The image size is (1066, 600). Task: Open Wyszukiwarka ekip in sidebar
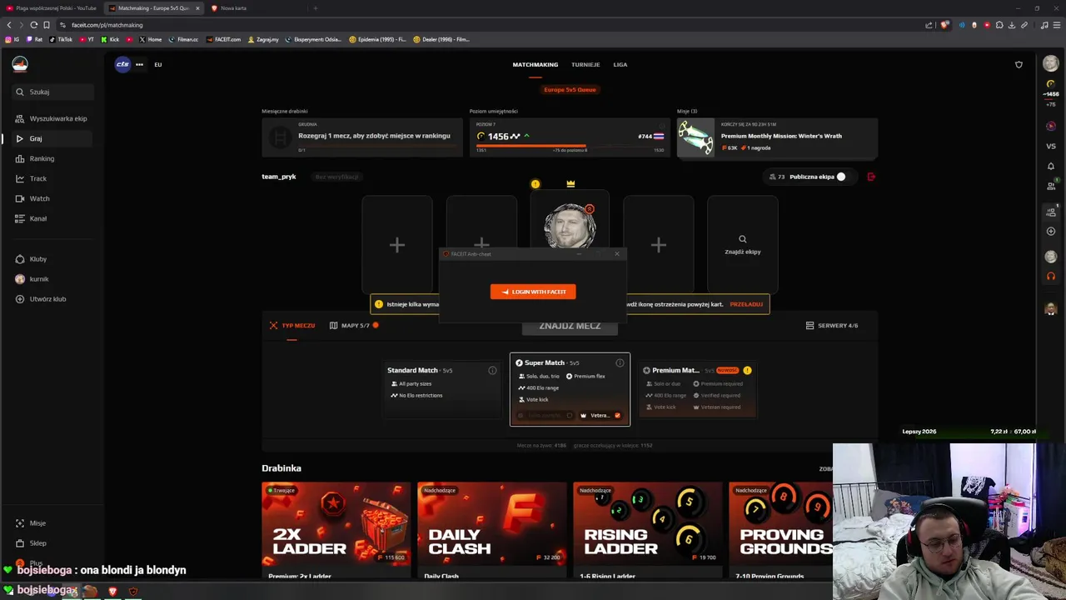pos(52,118)
